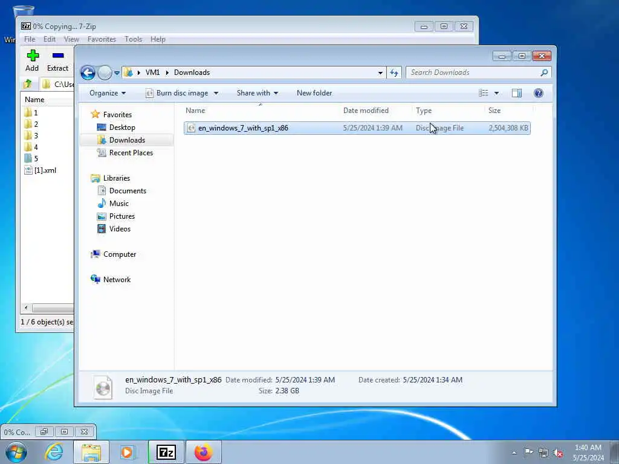
Task: Select the [1].xml file in 7-Zip
Action: [41, 170]
